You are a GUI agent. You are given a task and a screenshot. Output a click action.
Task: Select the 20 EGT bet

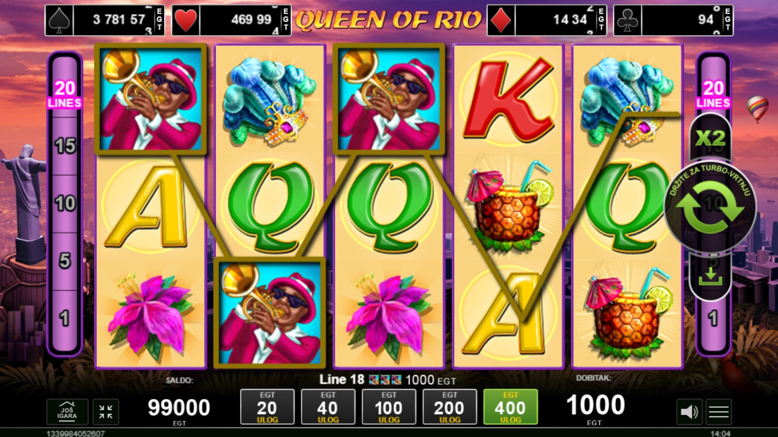[267, 407]
